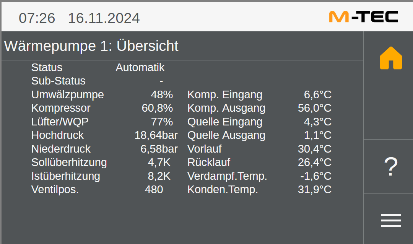413x244 pixels.
Task: Click the Konden.Temp. value 31,9°C
Action: coord(314,189)
